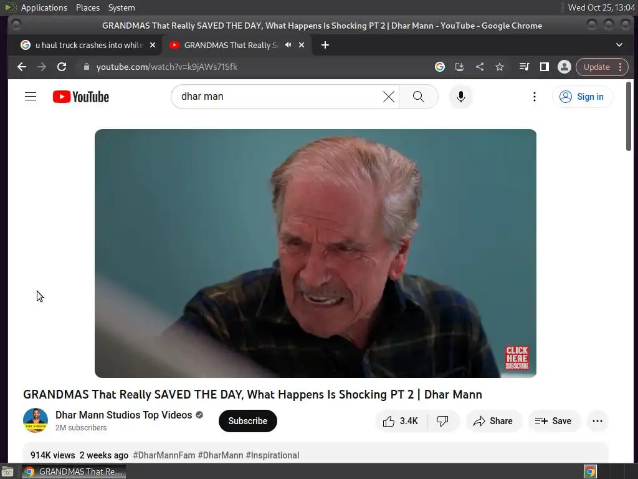The image size is (638, 479).
Task: Open Dhar Mann Studios Top Videos channel link
Action: click(124, 415)
